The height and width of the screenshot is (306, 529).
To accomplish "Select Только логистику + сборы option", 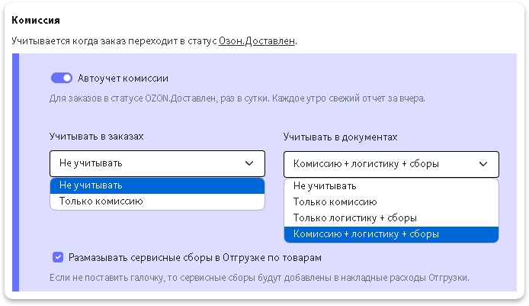I will point(391,218).
